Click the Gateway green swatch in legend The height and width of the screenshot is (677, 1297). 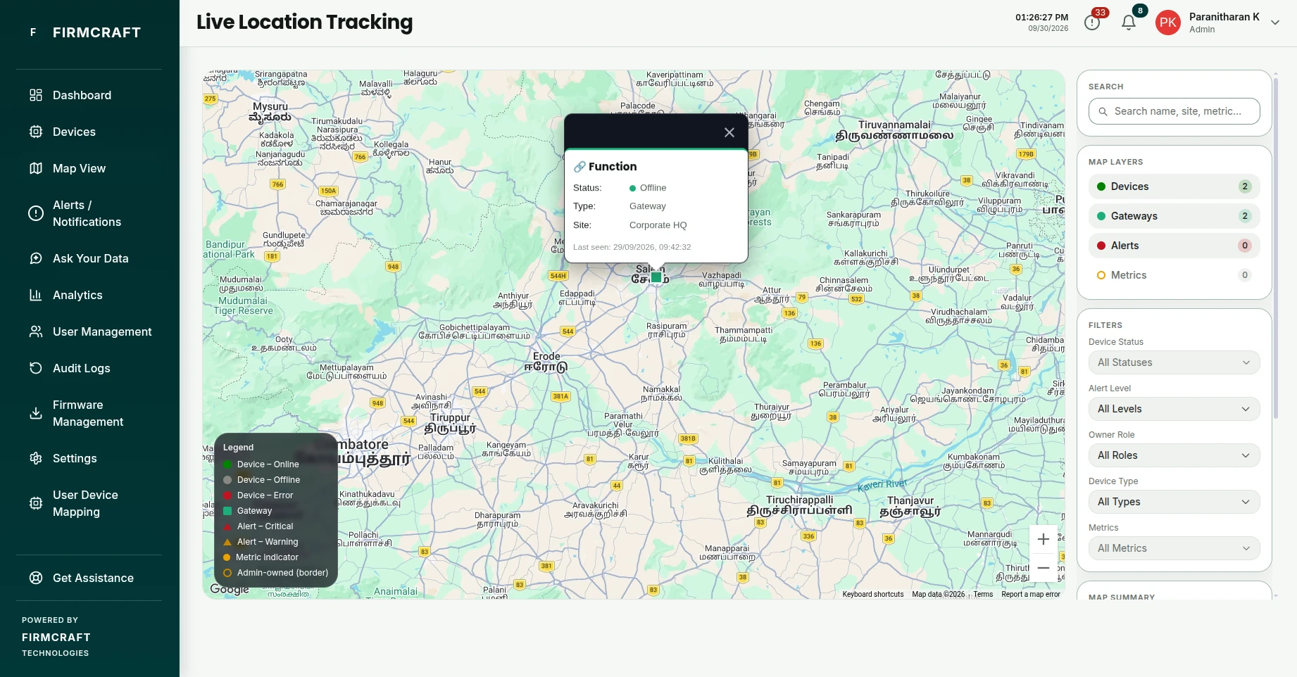click(x=227, y=511)
